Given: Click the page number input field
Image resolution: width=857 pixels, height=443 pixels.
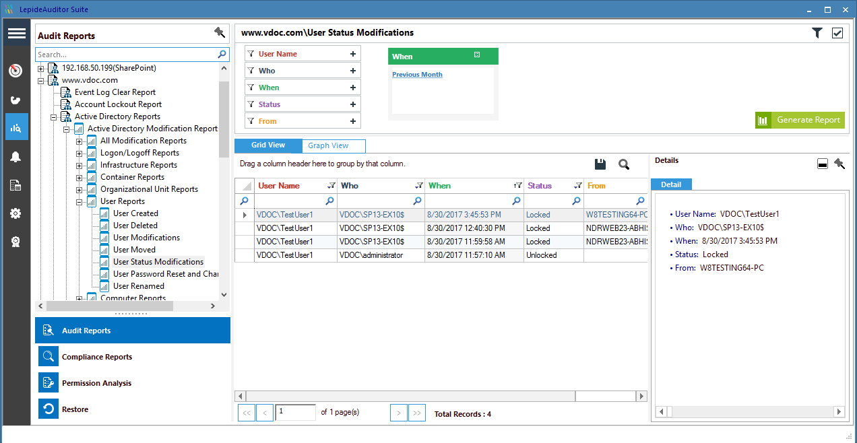Looking at the screenshot, I should (295, 412).
